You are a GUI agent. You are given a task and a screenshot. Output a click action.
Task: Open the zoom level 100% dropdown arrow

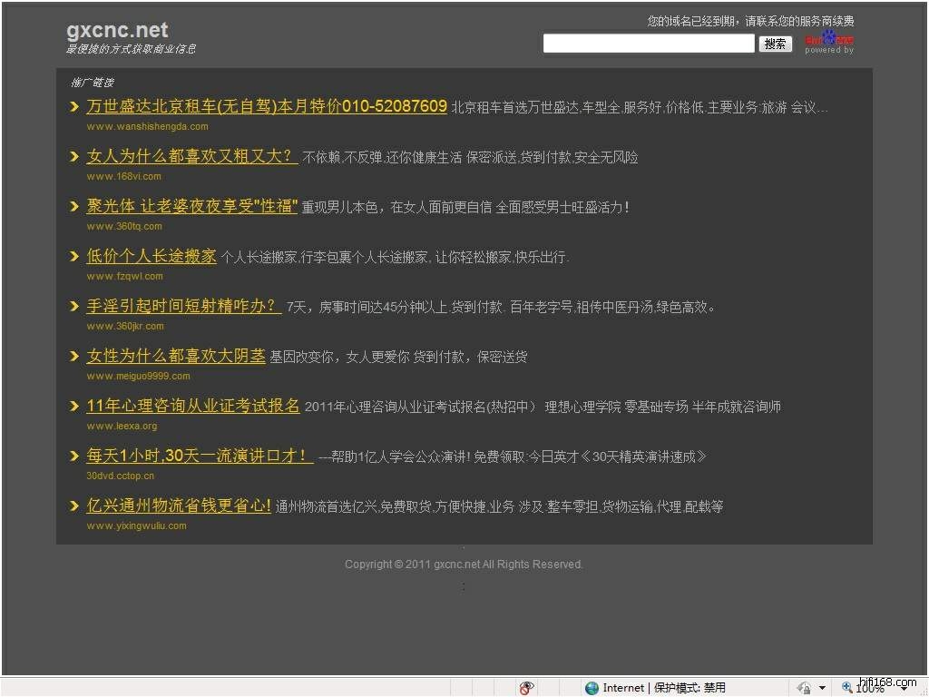click(904, 688)
